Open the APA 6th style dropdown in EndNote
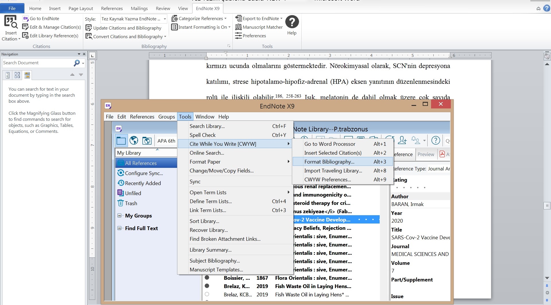This screenshot has height=305, width=551. (166, 141)
